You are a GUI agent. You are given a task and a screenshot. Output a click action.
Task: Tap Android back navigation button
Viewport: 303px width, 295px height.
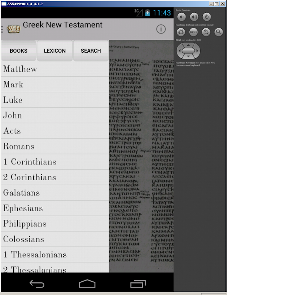tap(37, 284)
